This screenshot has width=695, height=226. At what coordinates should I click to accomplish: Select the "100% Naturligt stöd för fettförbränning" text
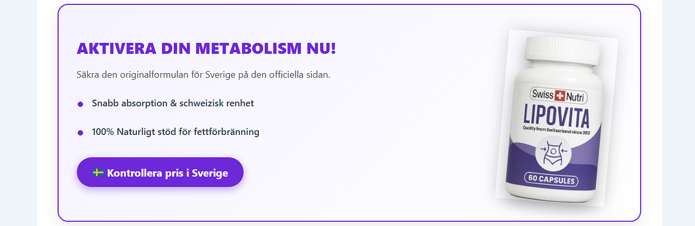[x=175, y=131]
